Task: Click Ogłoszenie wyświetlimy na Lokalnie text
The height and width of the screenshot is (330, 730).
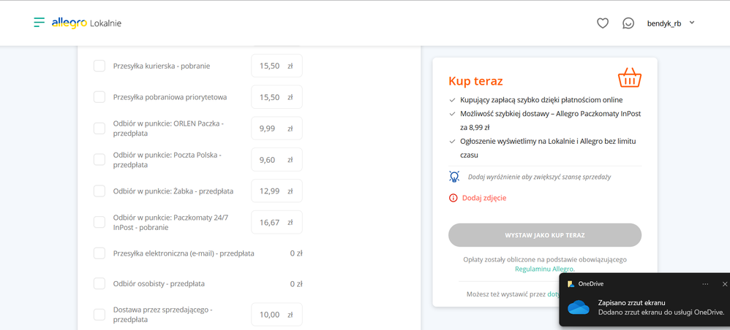Action: (x=548, y=147)
